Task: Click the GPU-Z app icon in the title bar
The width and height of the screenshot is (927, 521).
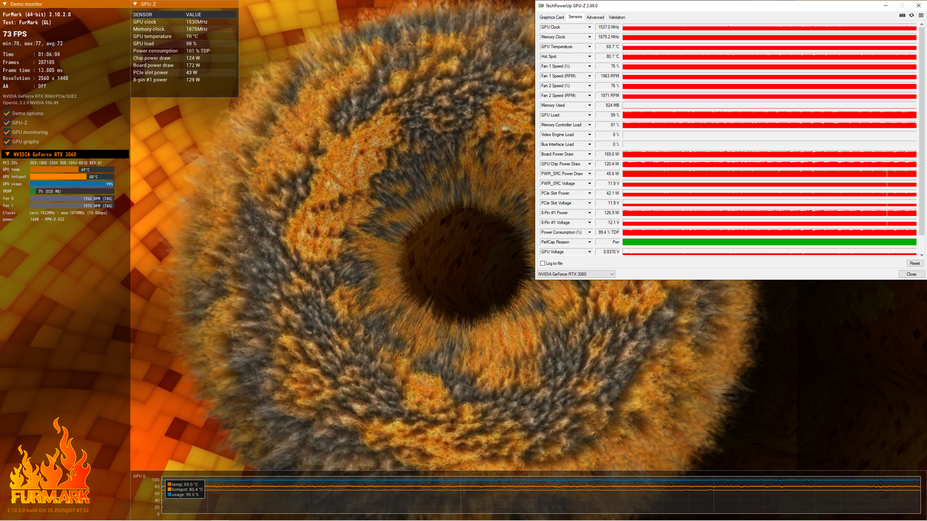Action: click(541, 6)
